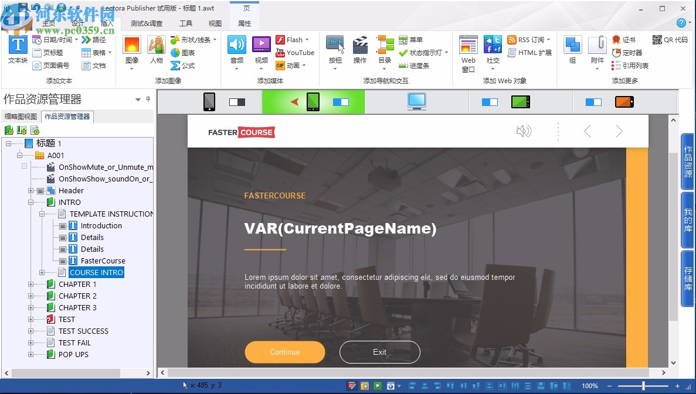The image size is (696, 394).
Task: Toggle phone landscape view switch
Action: click(x=593, y=102)
